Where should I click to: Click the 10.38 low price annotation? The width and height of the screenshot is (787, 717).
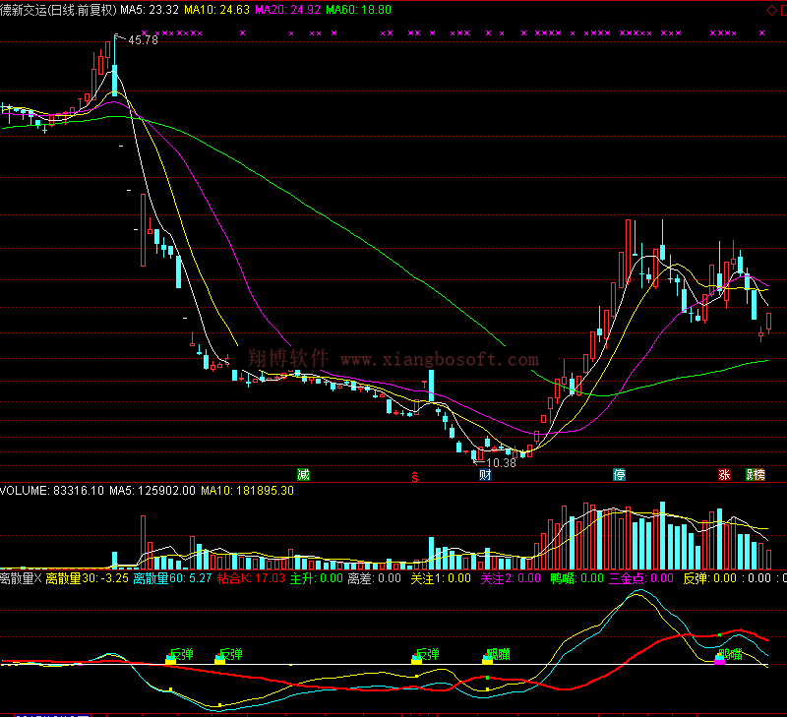[x=501, y=463]
